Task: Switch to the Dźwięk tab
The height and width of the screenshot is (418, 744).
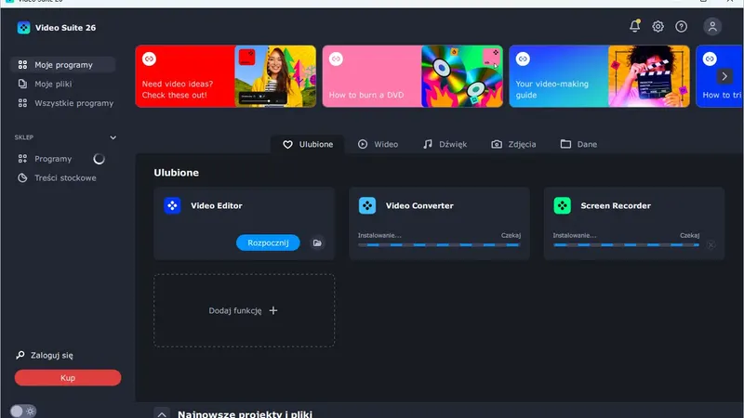Action: pos(445,144)
